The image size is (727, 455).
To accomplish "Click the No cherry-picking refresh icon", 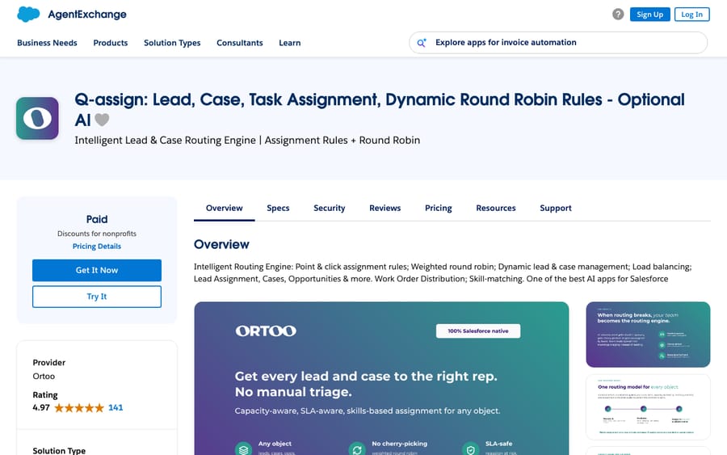I will (357, 449).
